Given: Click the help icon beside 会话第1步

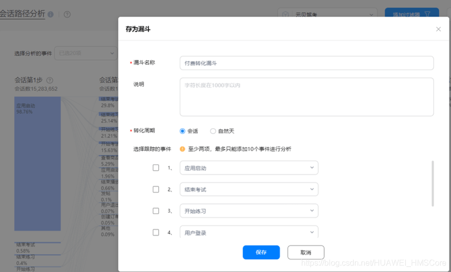Looking at the screenshot, I should pos(50,80).
